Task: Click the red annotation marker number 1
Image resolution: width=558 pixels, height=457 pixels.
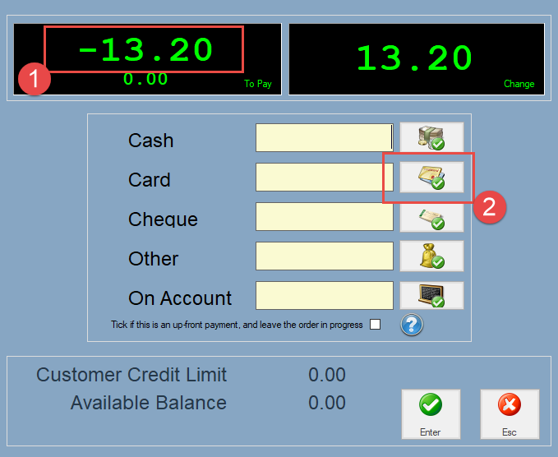Action: coord(34,80)
